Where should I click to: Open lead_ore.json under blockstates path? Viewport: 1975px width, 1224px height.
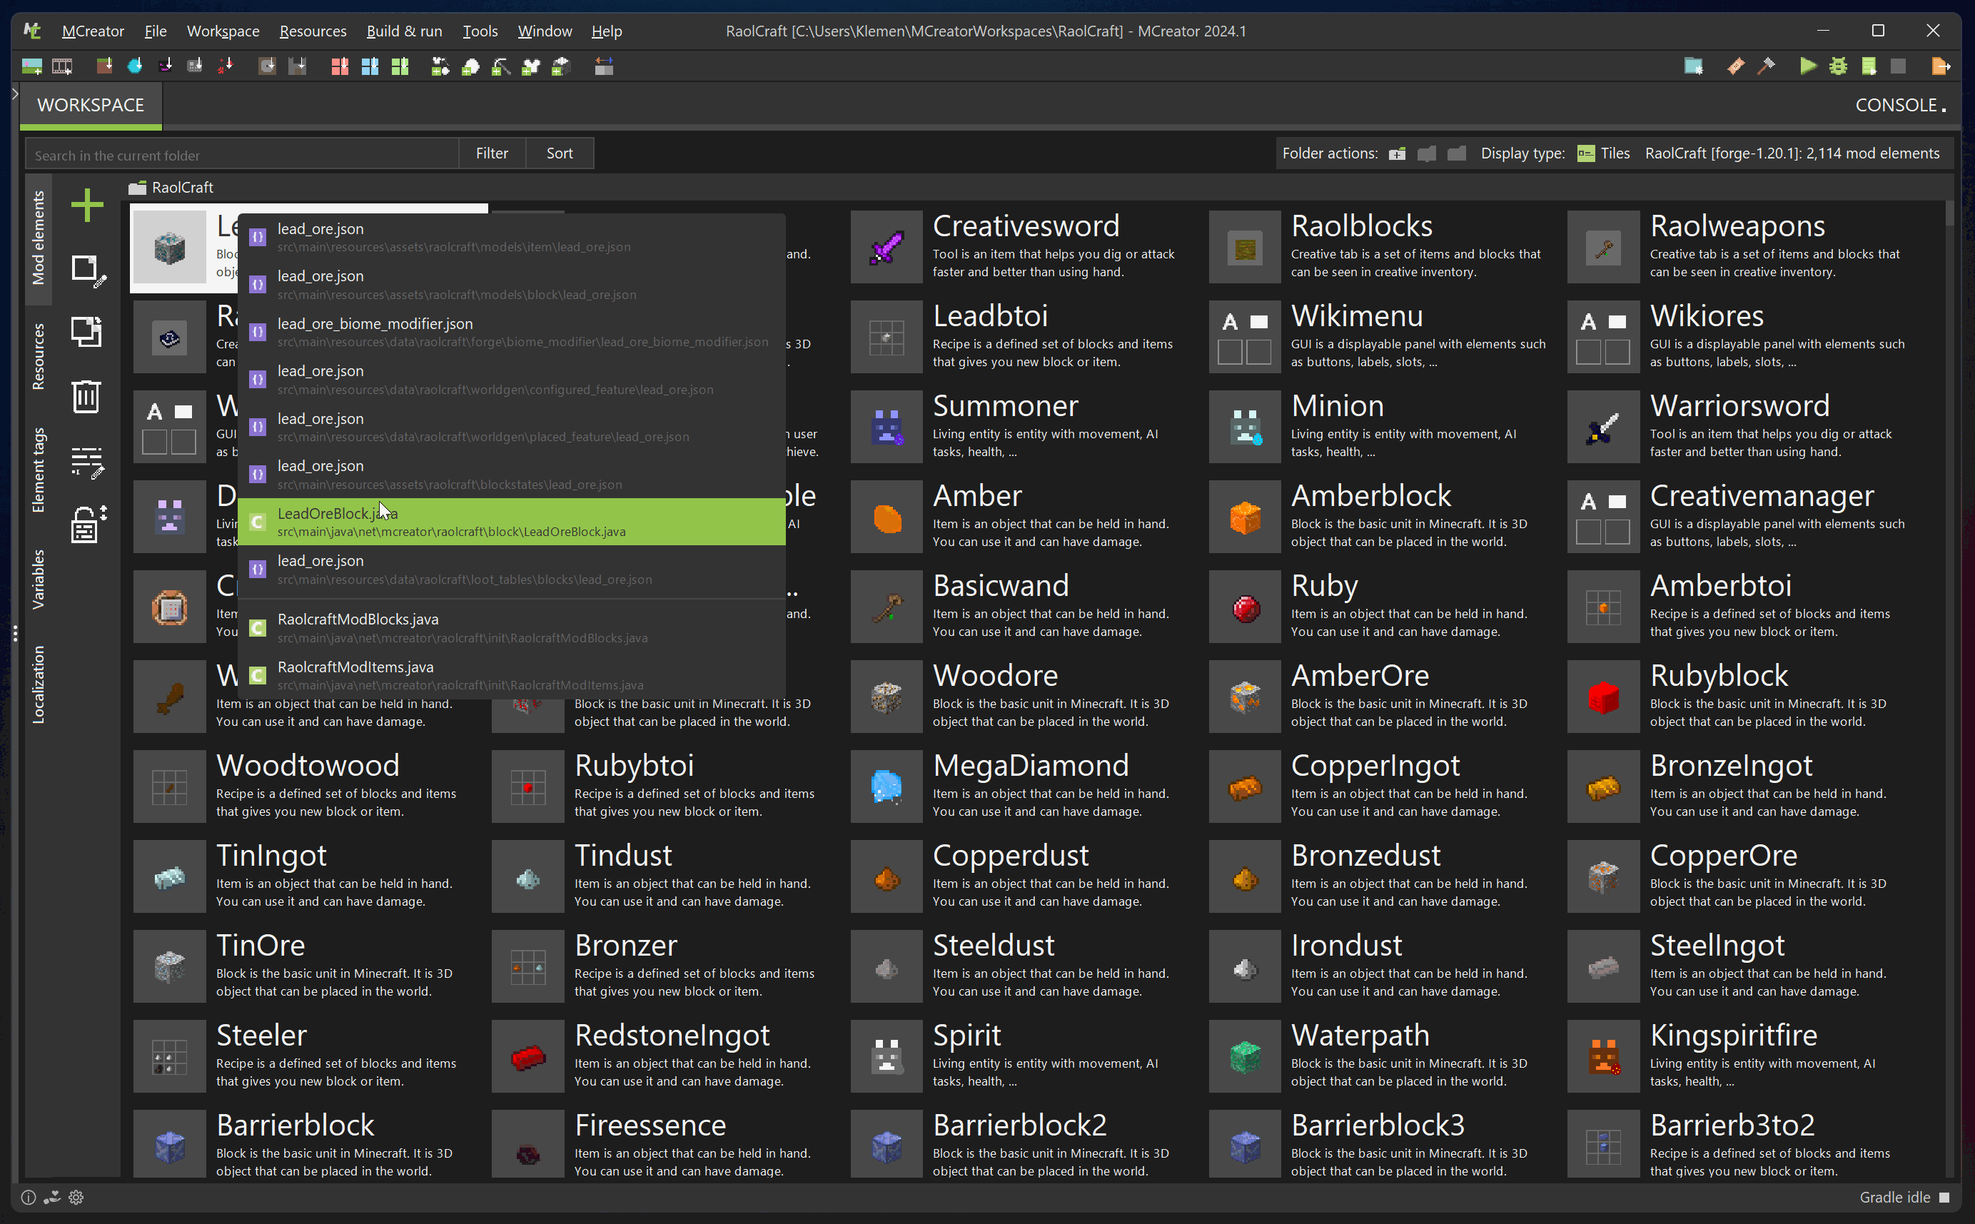point(512,475)
